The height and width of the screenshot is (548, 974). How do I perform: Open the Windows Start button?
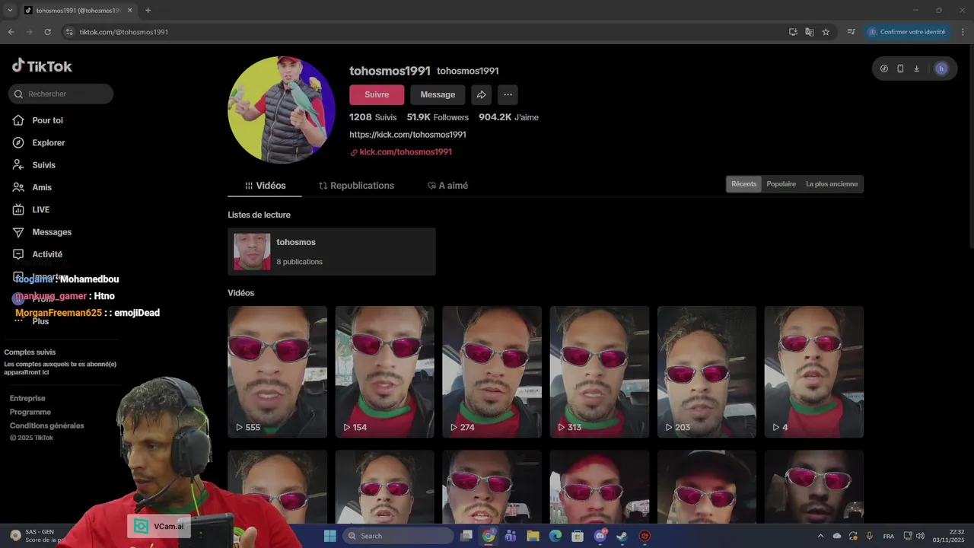pos(329,536)
